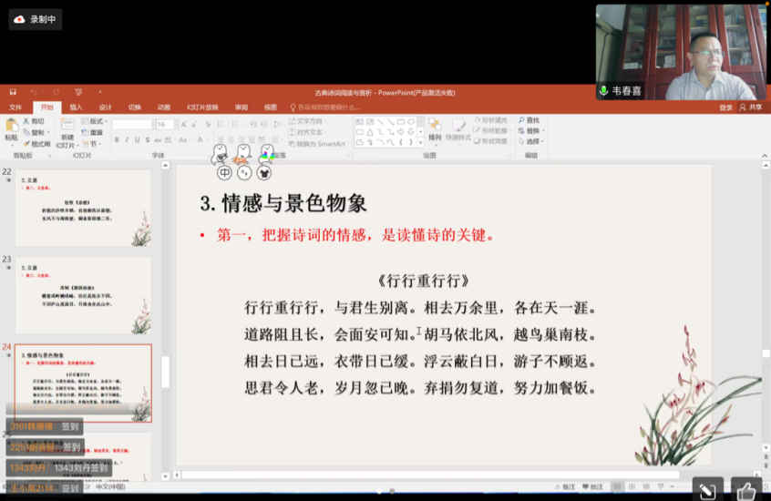
Task: Click the 查找 find button
Action: (x=529, y=120)
